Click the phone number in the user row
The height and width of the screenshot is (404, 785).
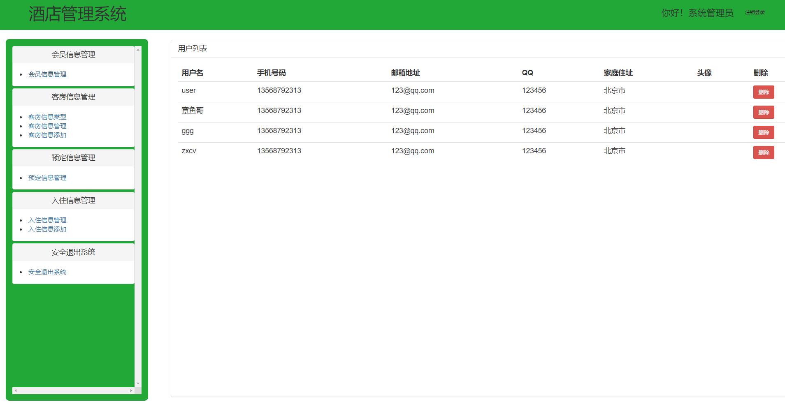point(279,90)
